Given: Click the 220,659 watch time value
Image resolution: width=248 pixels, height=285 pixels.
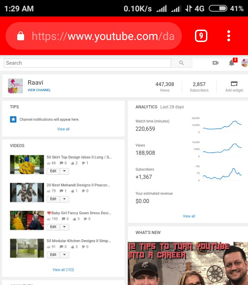Looking at the screenshot, I should (x=145, y=129).
